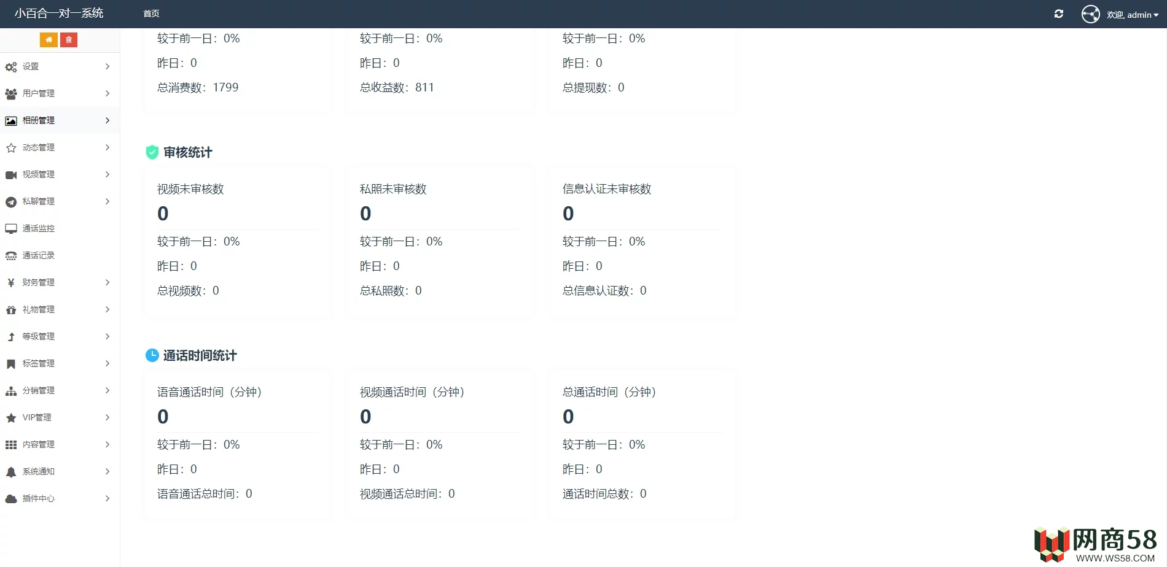1167x567 pixels.
Task: Open the 首页 tab
Action: (x=151, y=13)
